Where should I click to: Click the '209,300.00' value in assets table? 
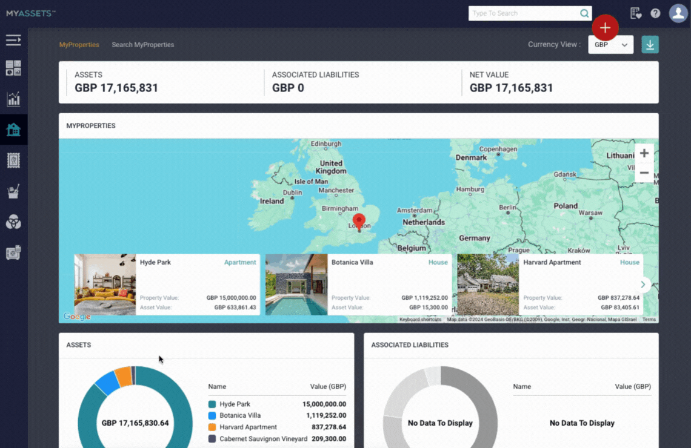point(329,439)
